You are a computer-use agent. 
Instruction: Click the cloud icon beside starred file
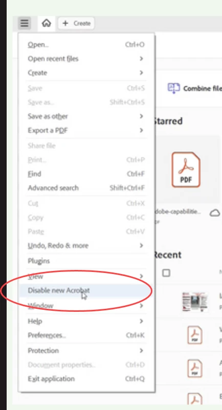[x=215, y=213]
